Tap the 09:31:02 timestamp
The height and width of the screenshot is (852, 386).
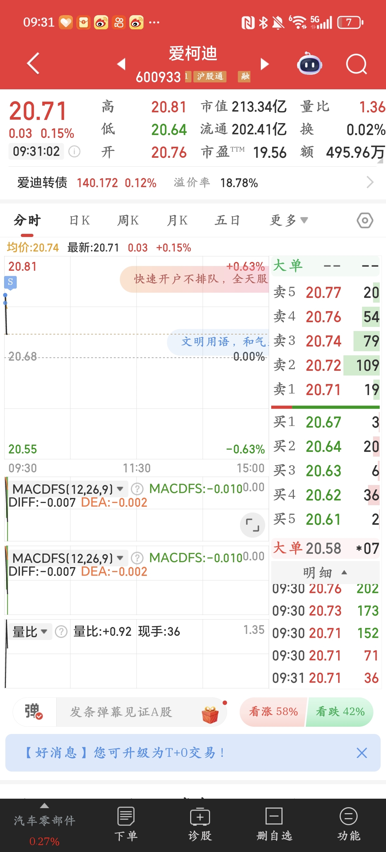(36, 151)
